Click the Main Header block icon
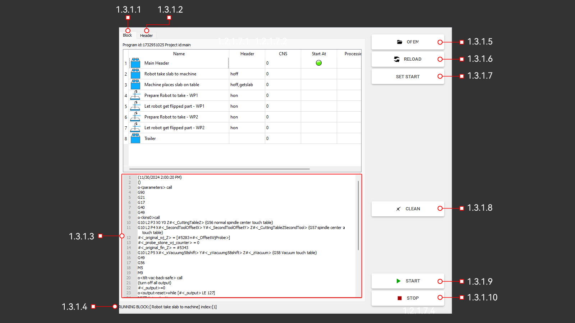 tap(135, 63)
